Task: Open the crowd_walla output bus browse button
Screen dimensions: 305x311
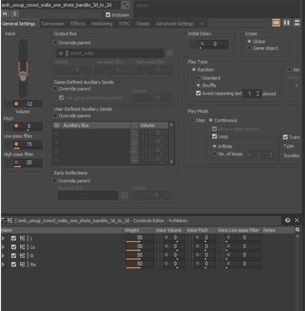Action: (169, 54)
